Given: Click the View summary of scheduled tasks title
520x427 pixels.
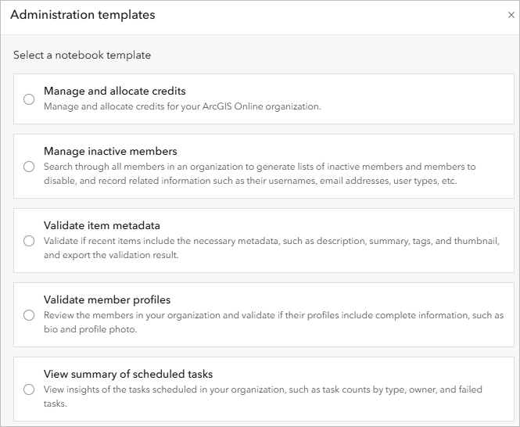Looking at the screenshot, I should point(128,375).
